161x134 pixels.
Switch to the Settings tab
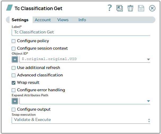pyautogui.click(x=20, y=20)
